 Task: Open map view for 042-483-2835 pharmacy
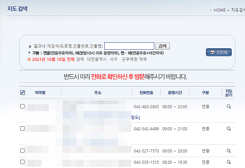point(229,106)
